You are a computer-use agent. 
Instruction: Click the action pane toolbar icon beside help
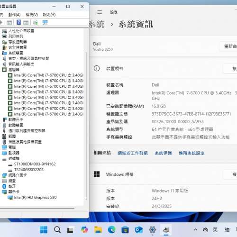[26, 23]
